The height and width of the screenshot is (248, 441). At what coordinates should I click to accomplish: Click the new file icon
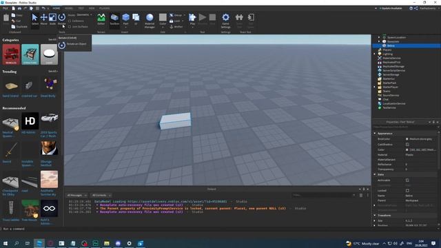14,8
